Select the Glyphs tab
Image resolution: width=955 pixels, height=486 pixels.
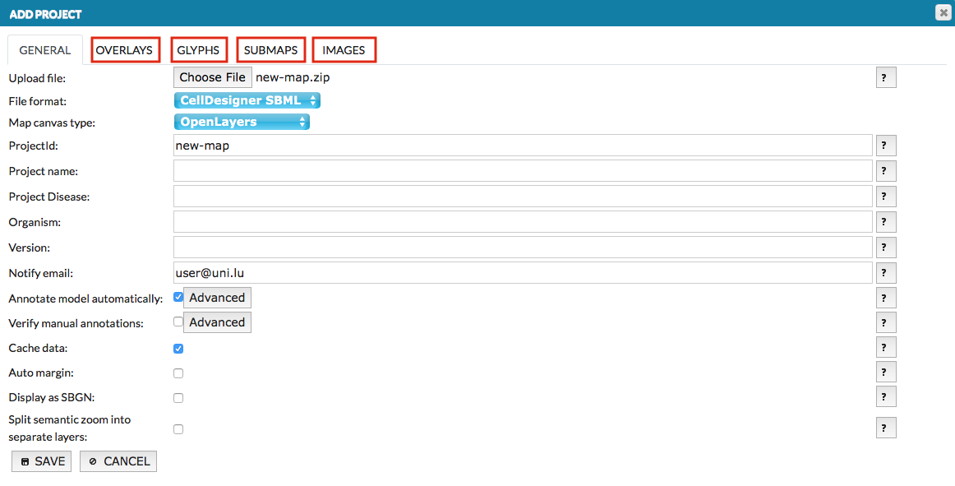click(198, 50)
